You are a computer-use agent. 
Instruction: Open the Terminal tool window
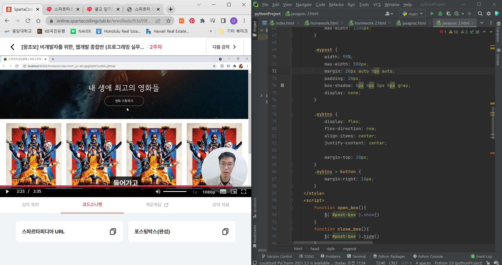(356, 256)
